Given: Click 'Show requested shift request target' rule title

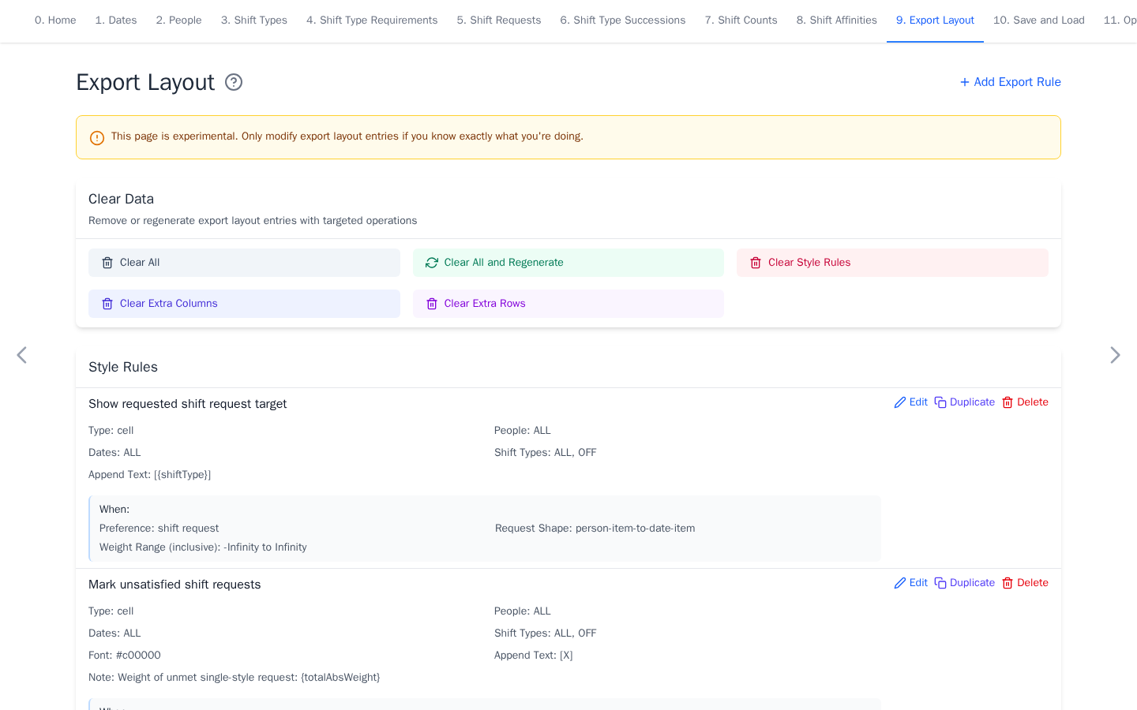Looking at the screenshot, I should (x=188, y=404).
